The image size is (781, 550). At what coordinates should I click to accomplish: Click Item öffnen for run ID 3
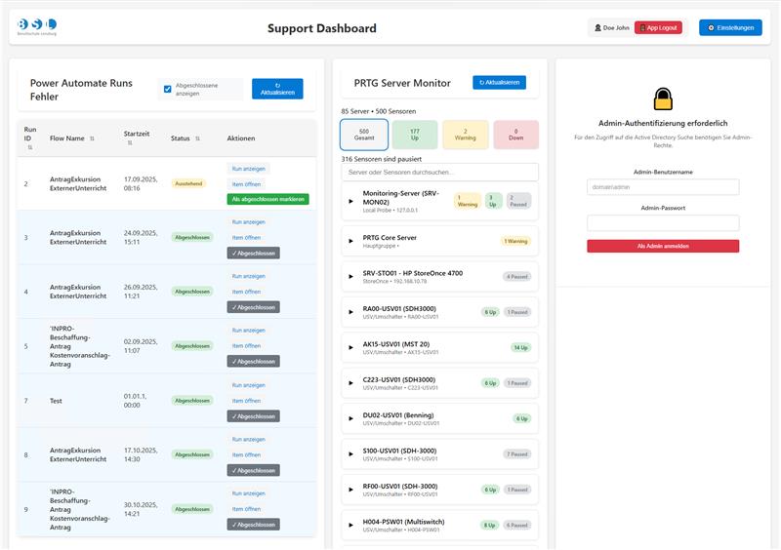coord(246,237)
